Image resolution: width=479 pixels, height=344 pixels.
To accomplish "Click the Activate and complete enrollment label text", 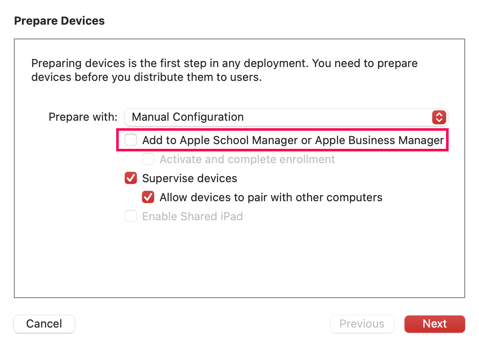I will coord(247,159).
